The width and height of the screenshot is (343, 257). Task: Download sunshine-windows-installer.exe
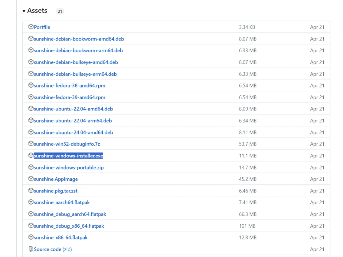[x=68, y=156]
